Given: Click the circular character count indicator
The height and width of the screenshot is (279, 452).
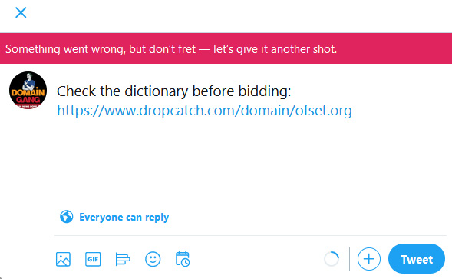Looking at the screenshot, I should [332, 259].
